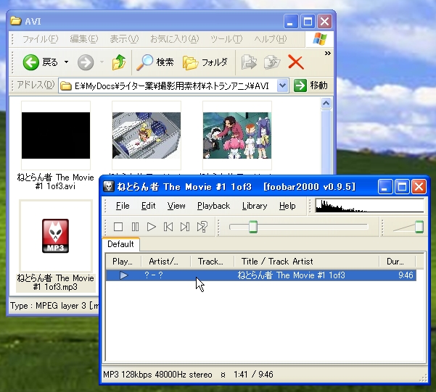Select the black thumbnail of 1of3.avi
436x392 pixels.
(56, 135)
